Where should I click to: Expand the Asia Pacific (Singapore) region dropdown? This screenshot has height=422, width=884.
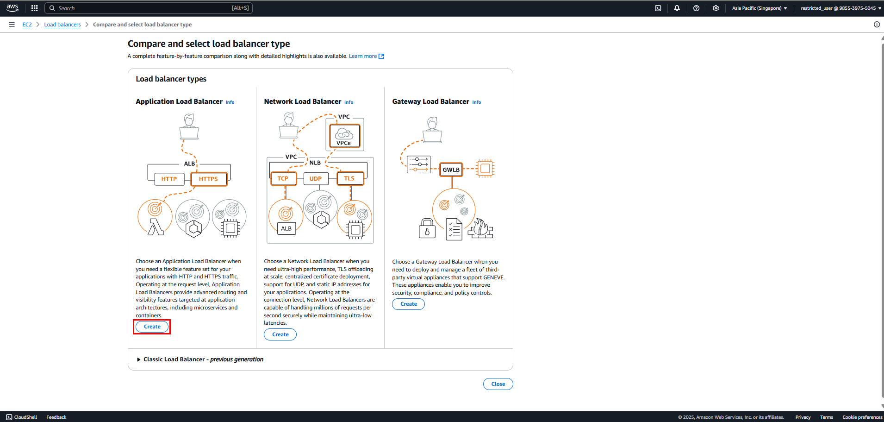(759, 8)
